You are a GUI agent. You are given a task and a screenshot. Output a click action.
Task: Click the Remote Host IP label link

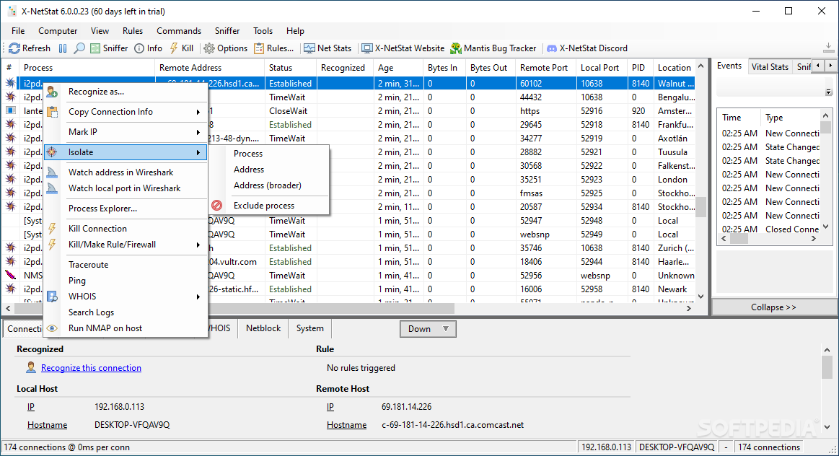pyautogui.click(x=330, y=407)
